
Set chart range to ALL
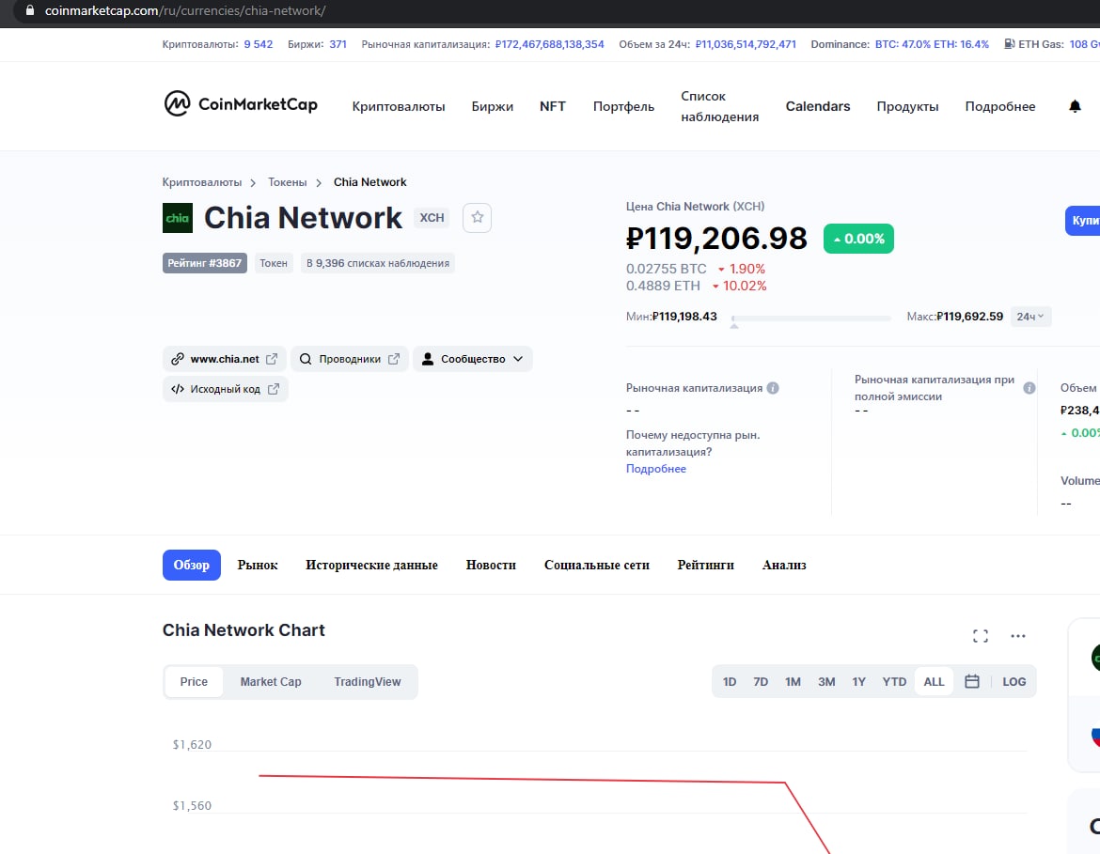click(x=934, y=681)
